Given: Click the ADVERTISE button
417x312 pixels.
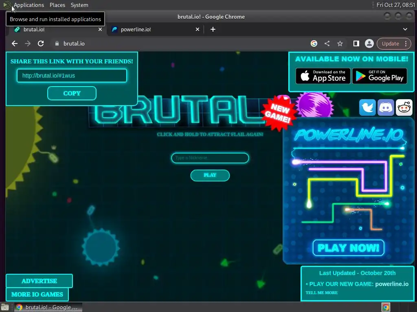Looking at the screenshot, I should point(39,281).
